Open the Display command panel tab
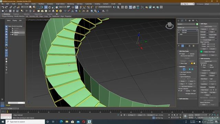This screenshot has width=220, height=124. pyautogui.click(x=193, y=21)
